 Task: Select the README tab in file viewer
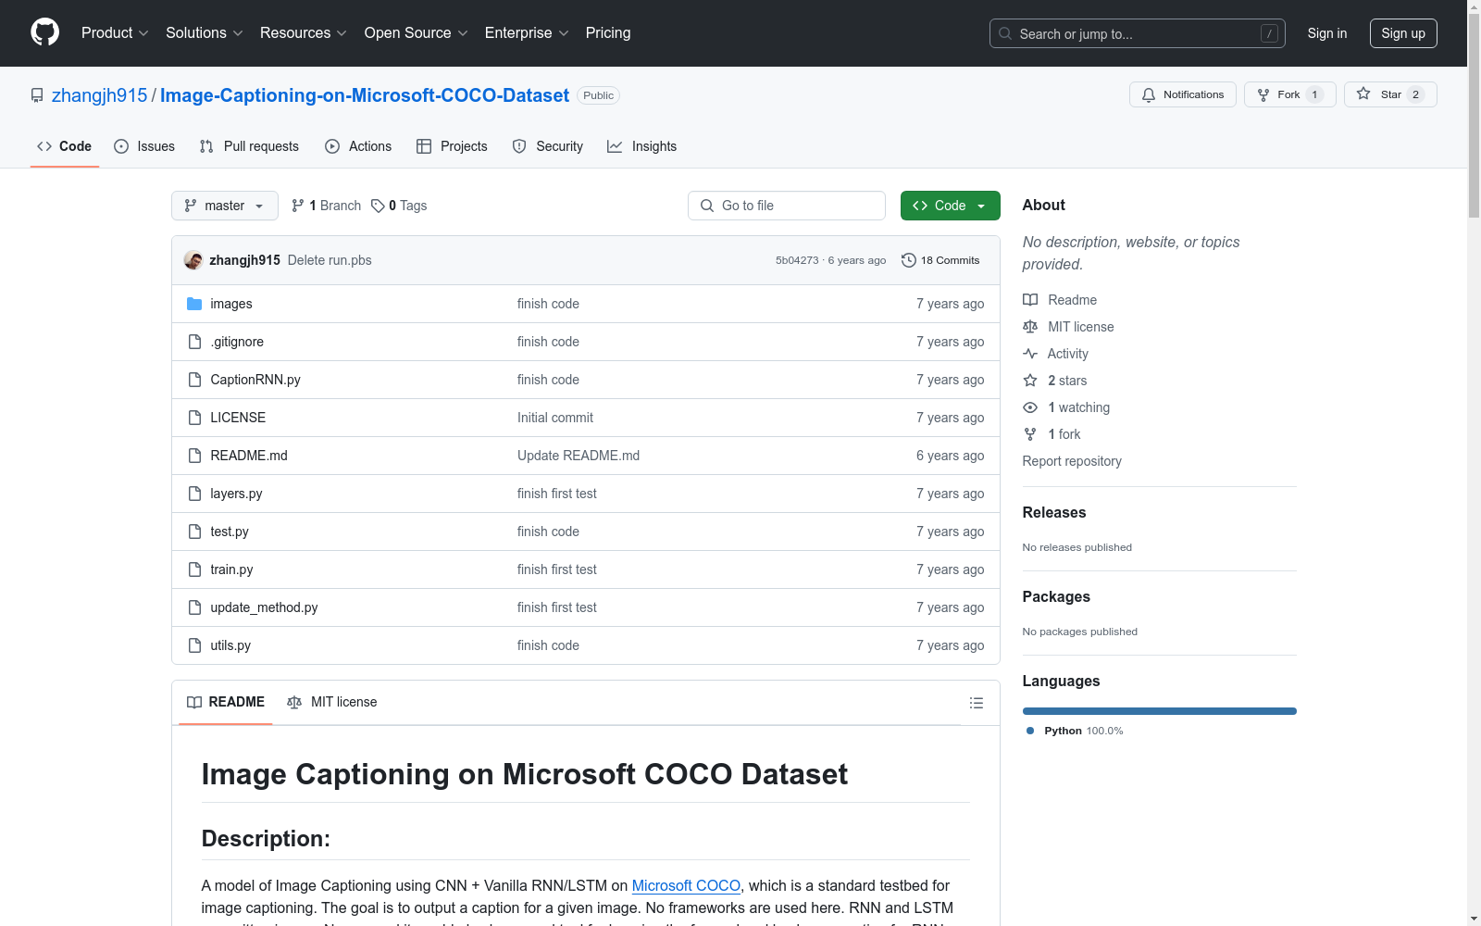(226, 702)
